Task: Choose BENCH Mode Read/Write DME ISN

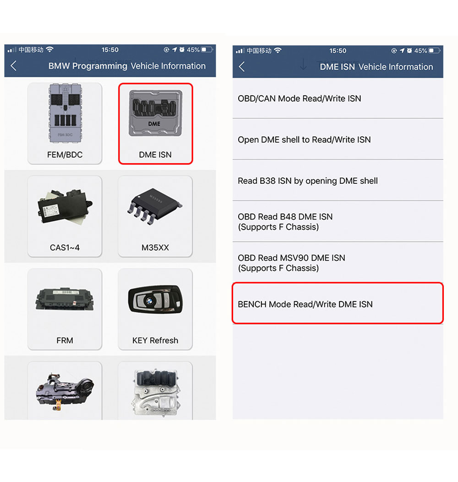Action: point(338,303)
